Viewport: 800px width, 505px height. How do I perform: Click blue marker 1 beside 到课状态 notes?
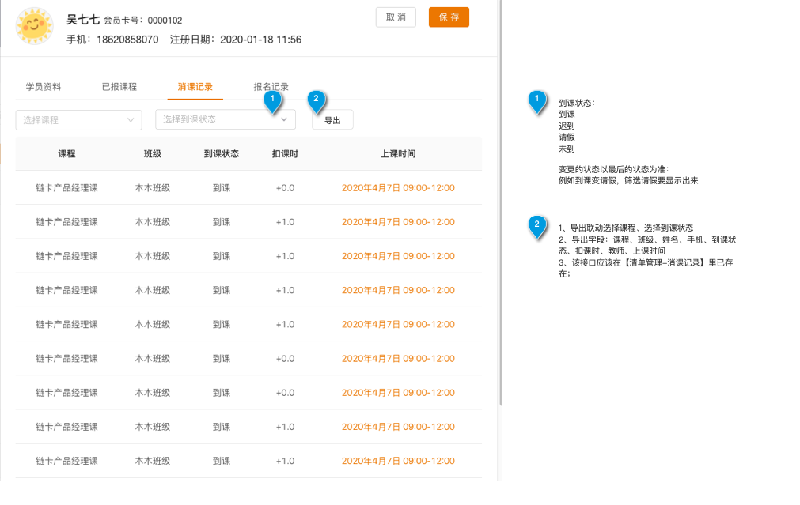(537, 100)
